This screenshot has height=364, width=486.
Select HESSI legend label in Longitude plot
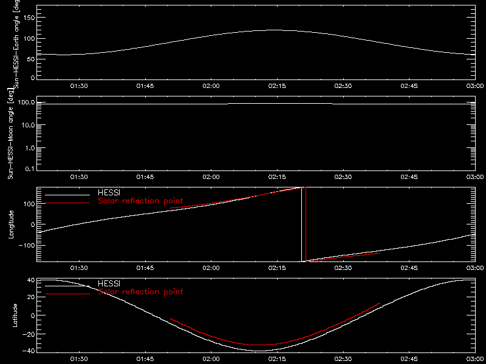pos(109,194)
